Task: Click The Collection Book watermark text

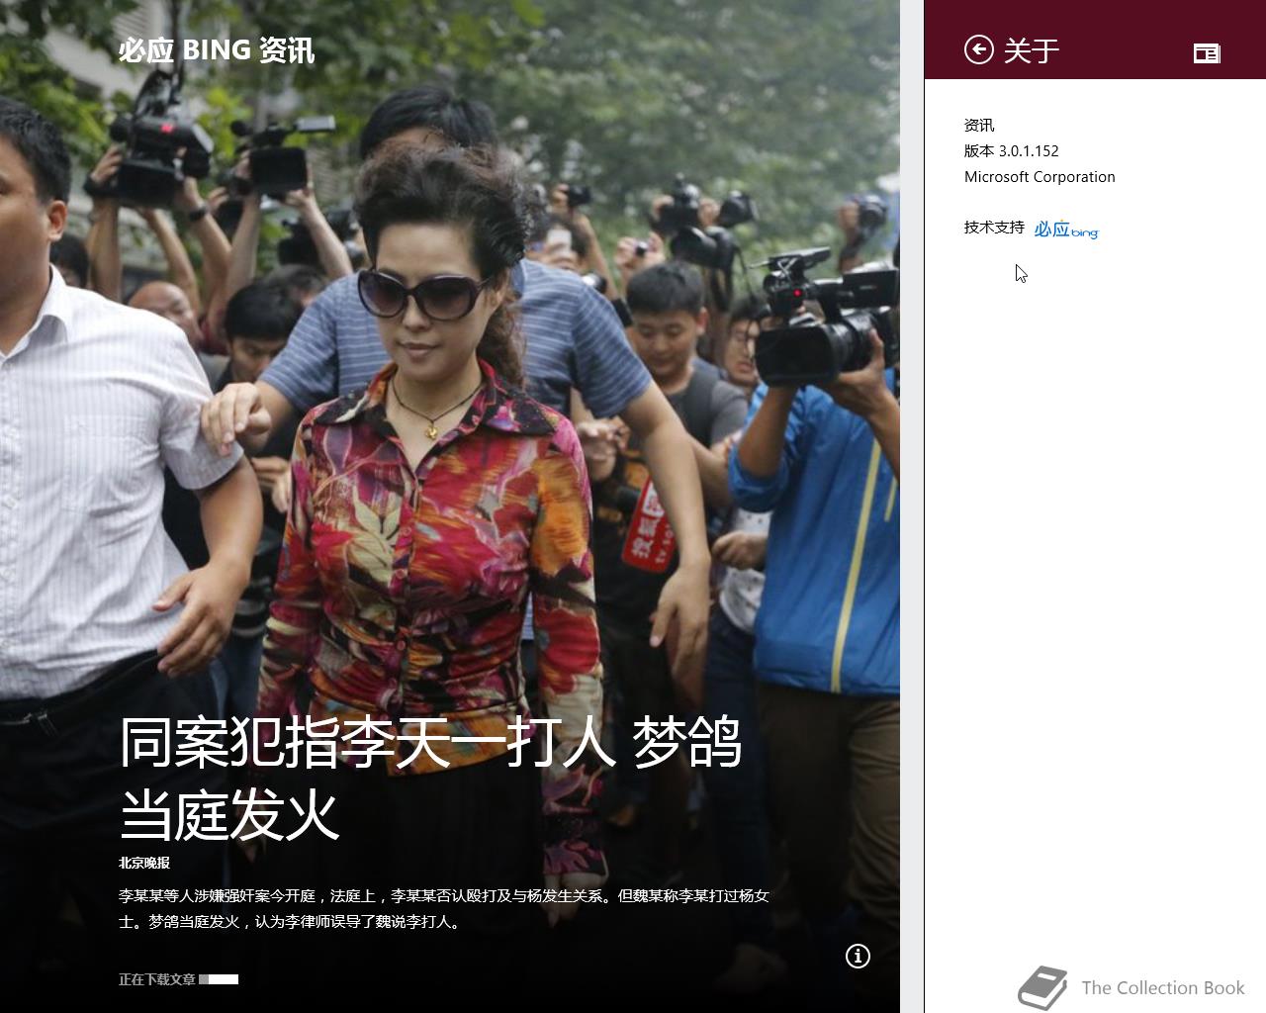Action: click(x=1163, y=987)
